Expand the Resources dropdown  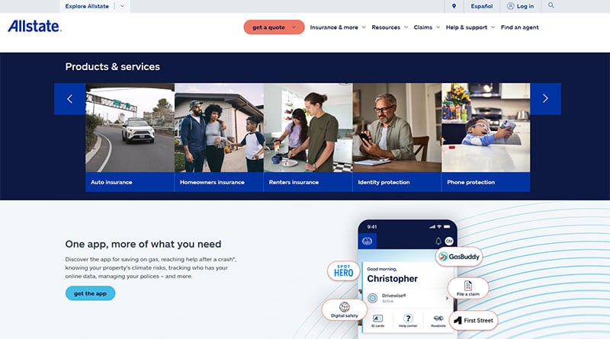(390, 27)
